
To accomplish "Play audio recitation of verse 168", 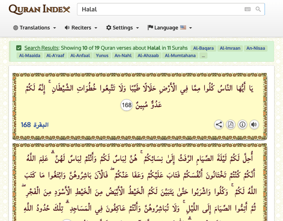I will coord(254,124).
